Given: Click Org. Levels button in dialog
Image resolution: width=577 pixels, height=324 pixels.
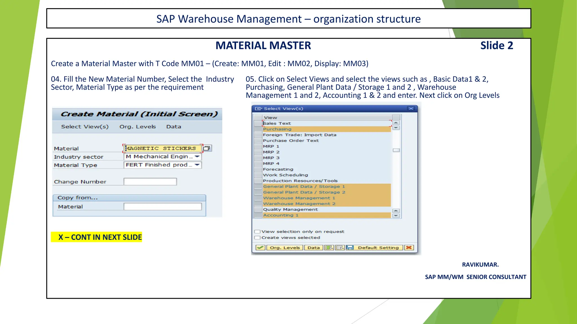Looking at the screenshot, I should [x=285, y=247].
